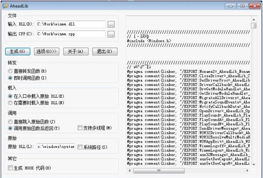Click browse button next to input DLL field
The height and width of the screenshot is (178, 263).
[111, 24]
